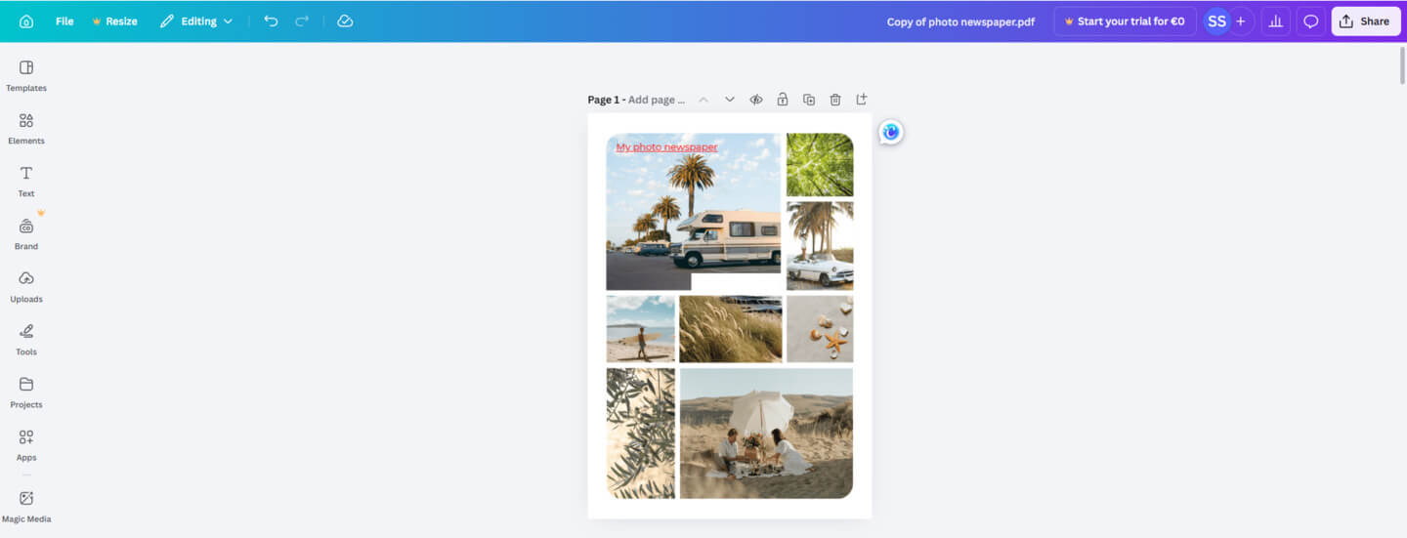This screenshot has height=538, width=1407.
Task: Move page up with chevron
Action: 703,100
